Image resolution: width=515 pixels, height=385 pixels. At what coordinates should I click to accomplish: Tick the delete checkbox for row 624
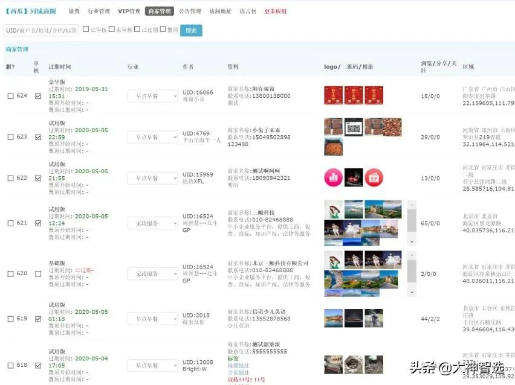(x=10, y=96)
